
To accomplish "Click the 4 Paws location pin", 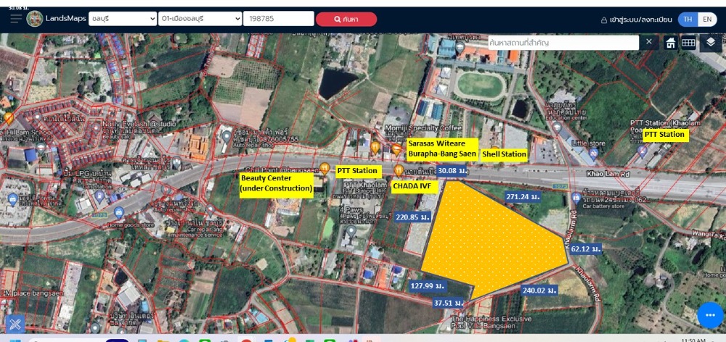I will pos(351,230).
